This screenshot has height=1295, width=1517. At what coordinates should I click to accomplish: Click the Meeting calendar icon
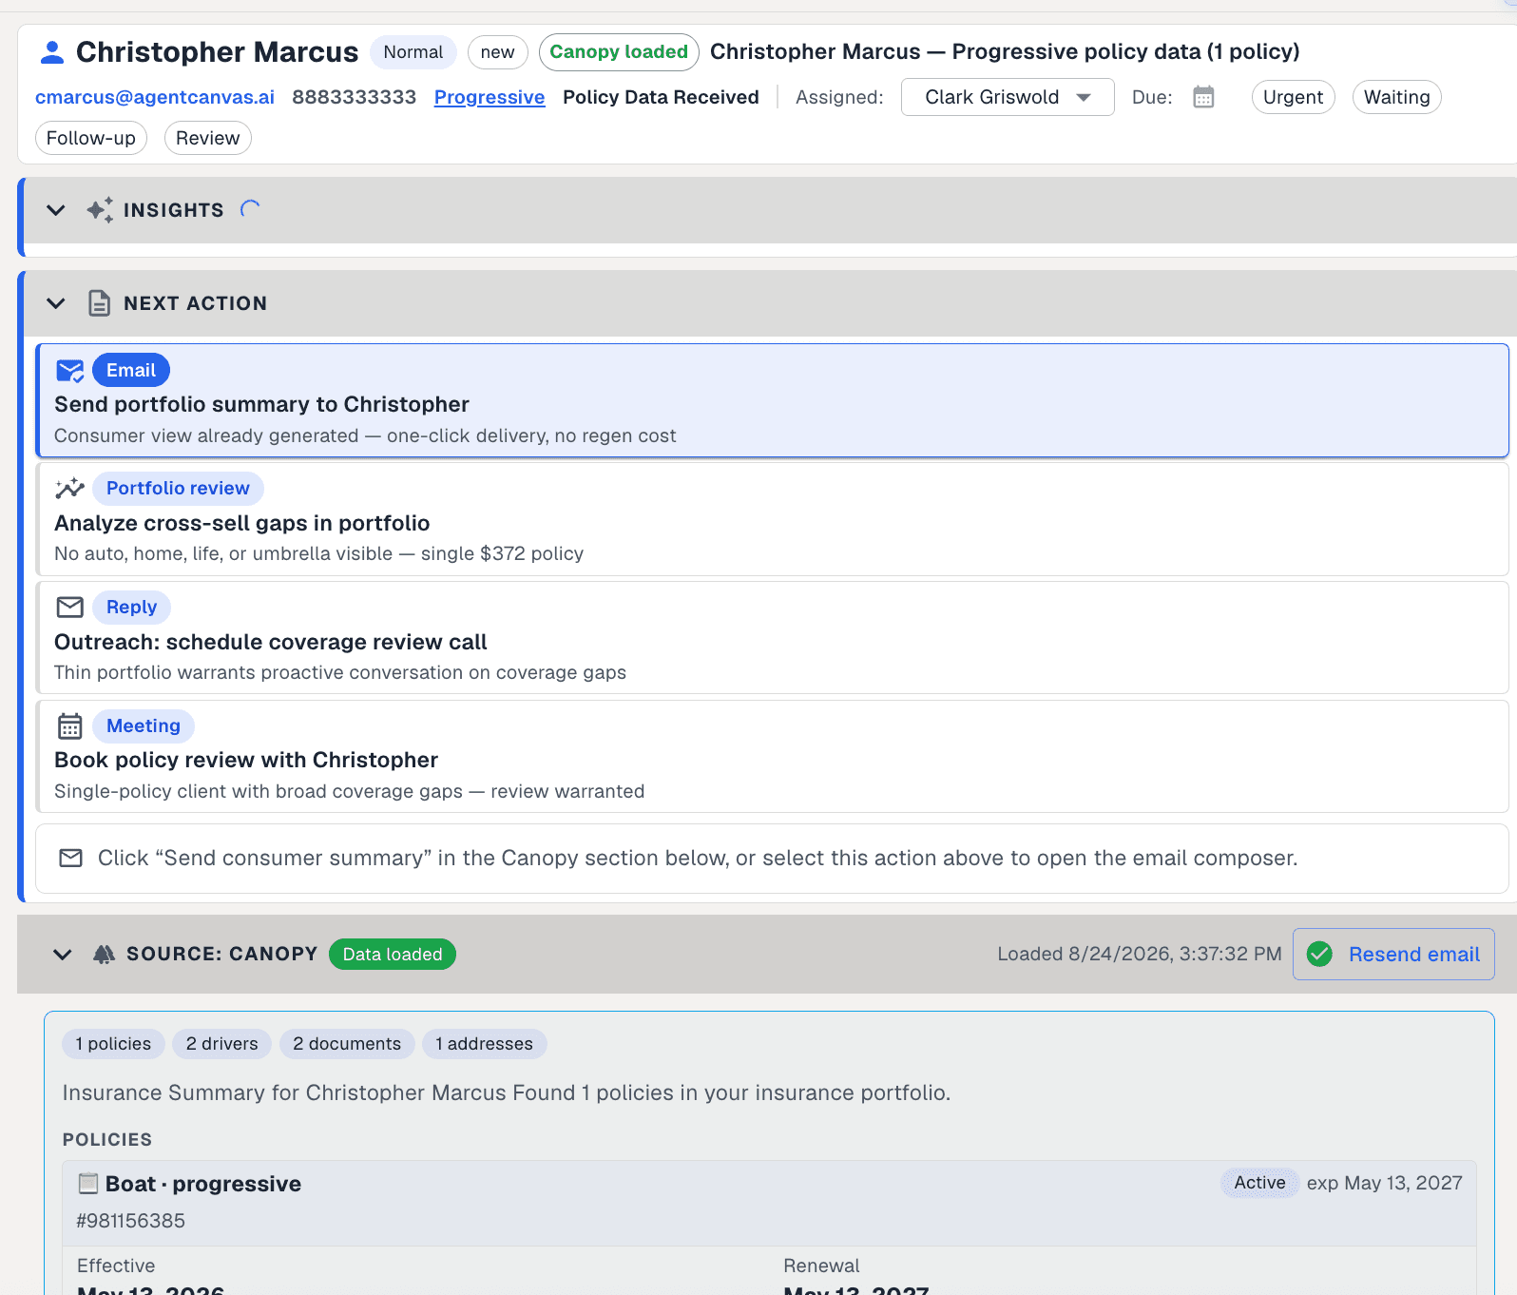tap(70, 725)
